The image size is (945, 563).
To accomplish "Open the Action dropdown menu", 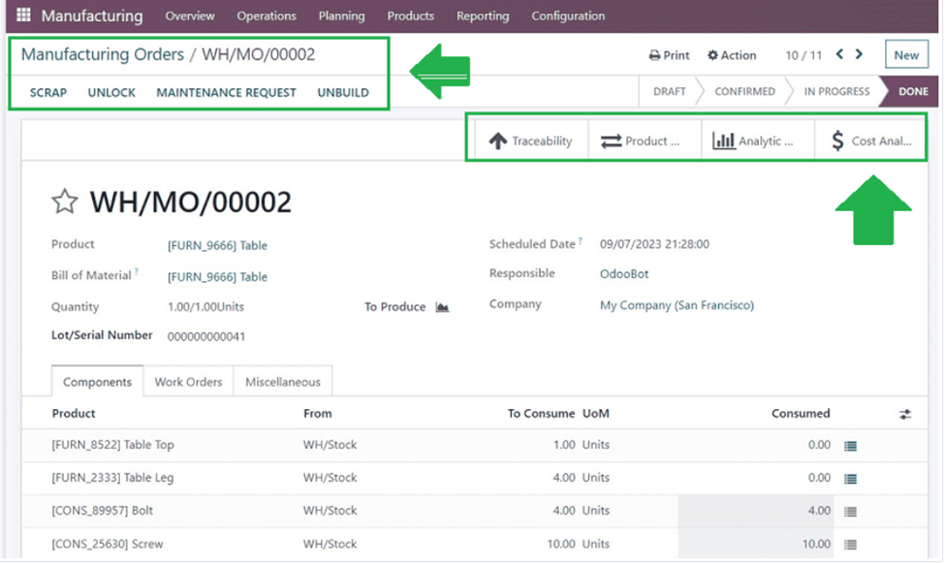I will point(732,55).
